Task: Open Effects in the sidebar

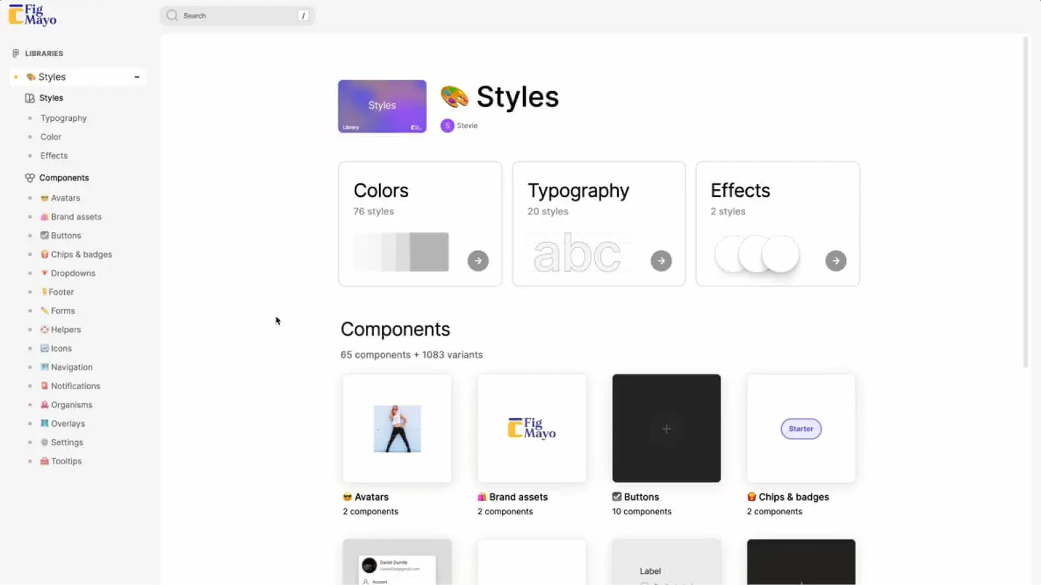Action: [54, 156]
